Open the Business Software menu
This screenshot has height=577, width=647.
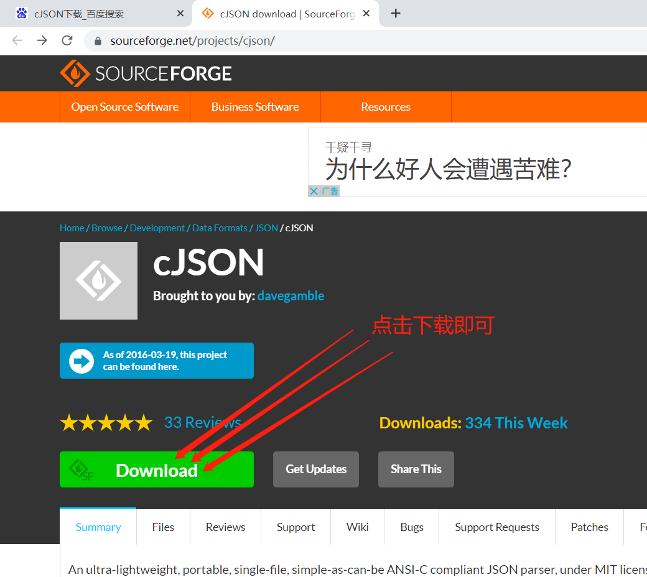[255, 107]
